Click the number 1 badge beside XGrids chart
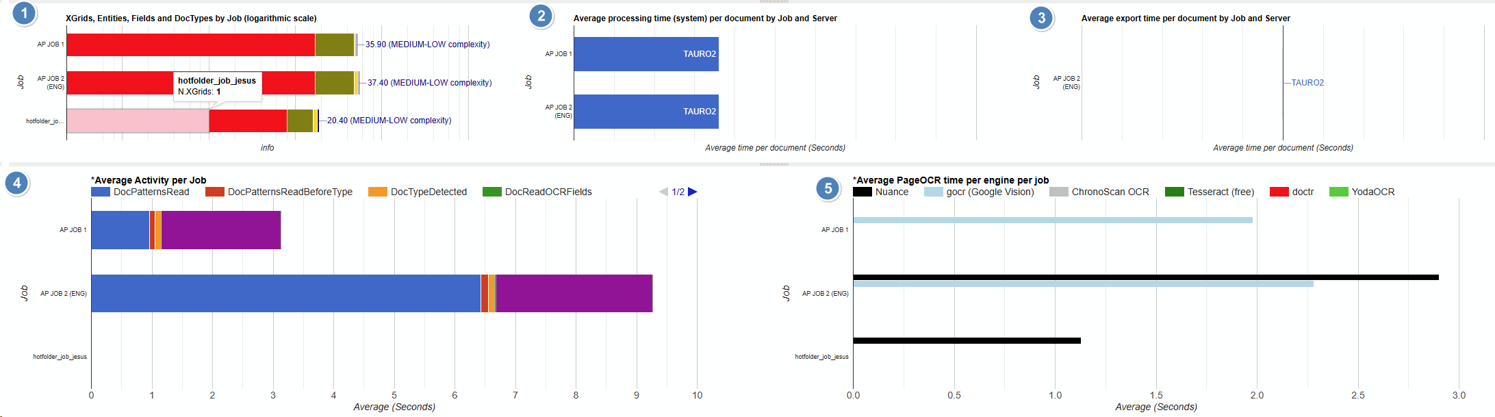The width and height of the screenshot is (1495, 417). point(25,13)
